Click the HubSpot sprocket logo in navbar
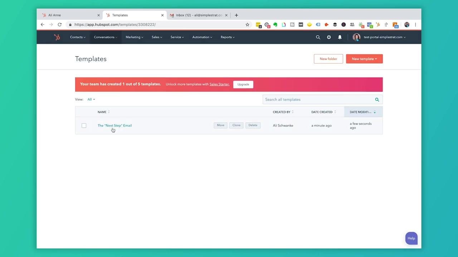Screen dimensions: 458x257 pos(57,37)
